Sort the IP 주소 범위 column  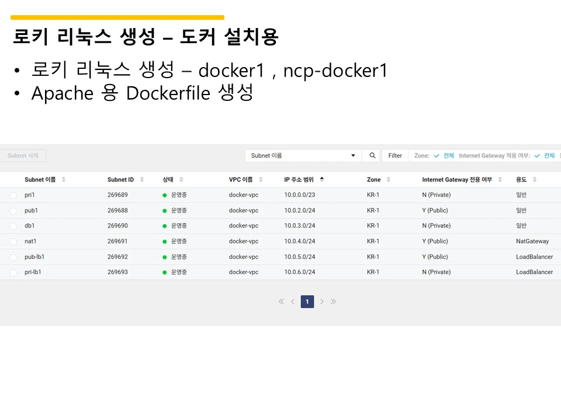coord(322,179)
